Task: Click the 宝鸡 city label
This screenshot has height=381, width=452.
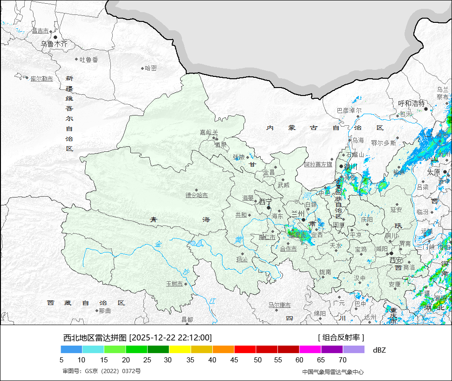Action: click(361, 249)
